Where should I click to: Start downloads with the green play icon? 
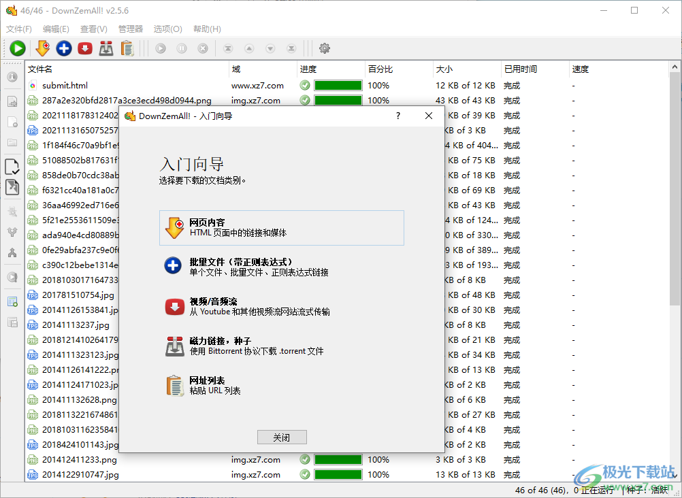point(17,48)
